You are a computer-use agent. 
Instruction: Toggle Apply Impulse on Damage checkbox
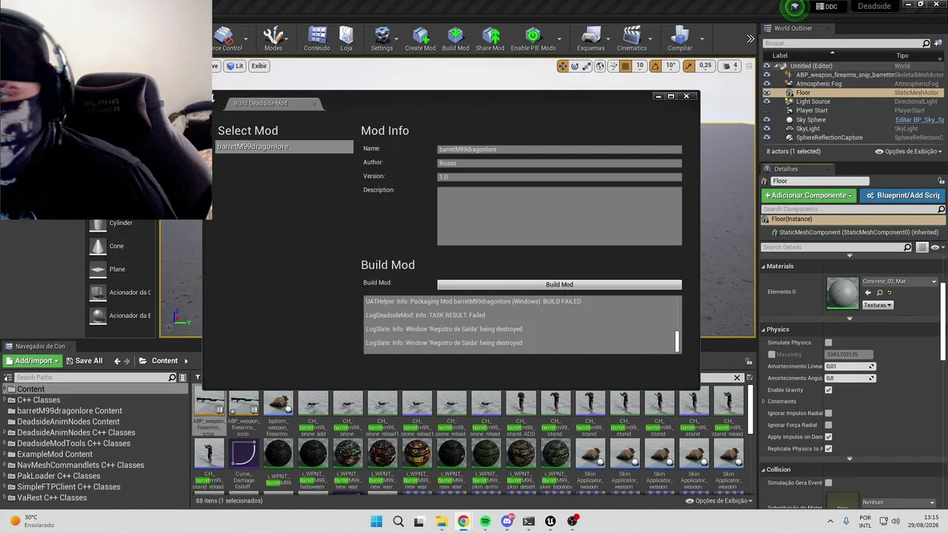click(x=828, y=437)
